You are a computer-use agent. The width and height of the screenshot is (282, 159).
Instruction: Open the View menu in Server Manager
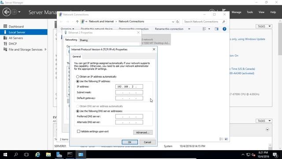261,12
